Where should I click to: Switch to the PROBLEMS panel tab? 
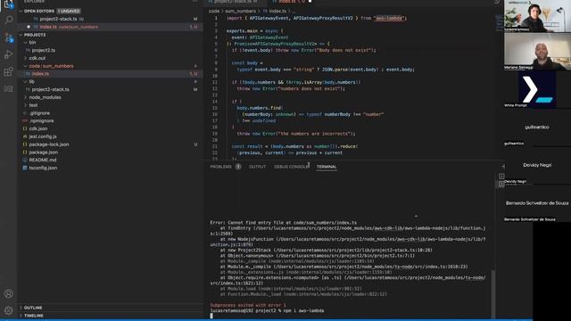point(220,167)
